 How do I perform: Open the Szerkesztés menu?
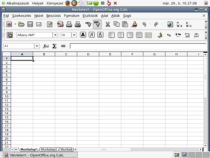(x=22, y=16)
